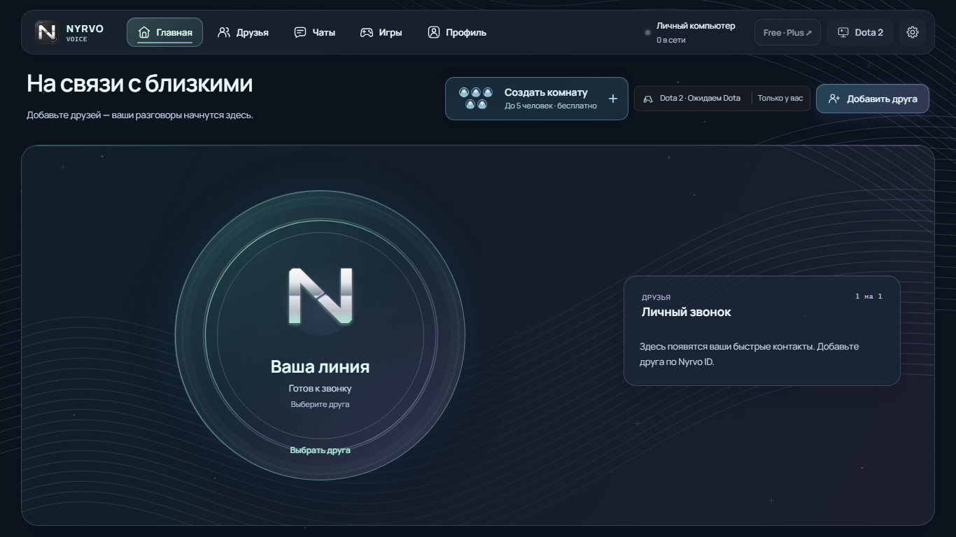Click the 1 на 1 badge
Screen dimensions: 956x537
(x=869, y=296)
